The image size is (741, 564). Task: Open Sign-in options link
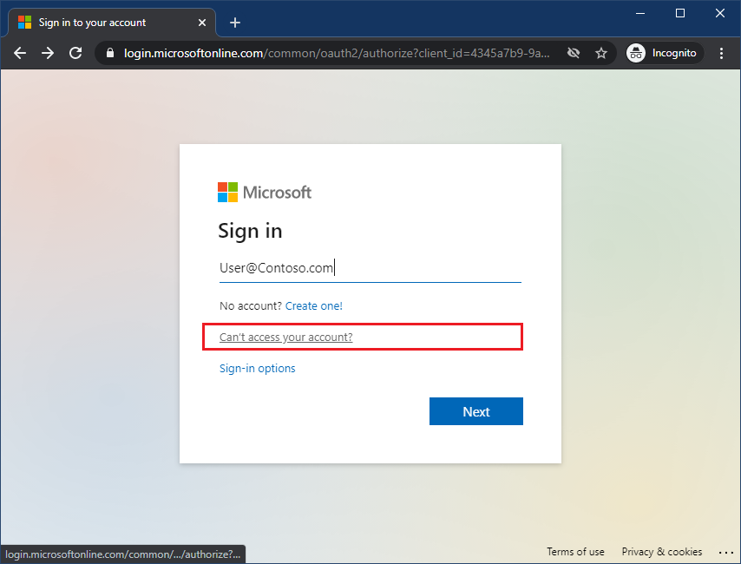tap(257, 368)
